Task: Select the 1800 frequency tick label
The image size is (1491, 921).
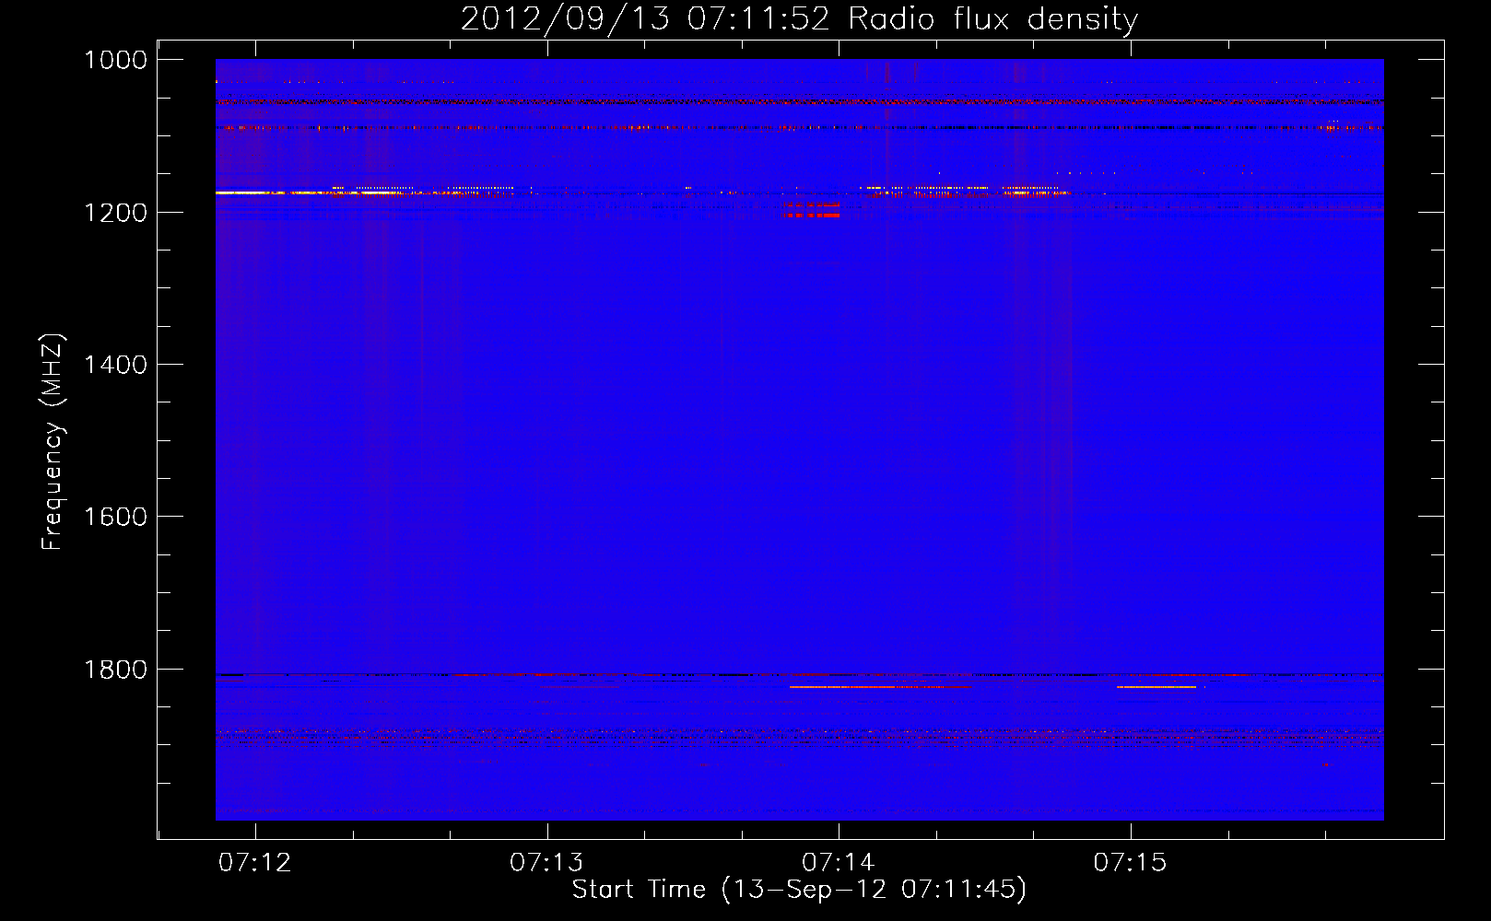Action: (x=115, y=670)
